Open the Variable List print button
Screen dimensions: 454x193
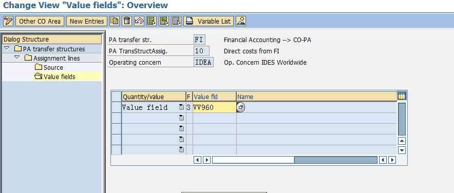[x=209, y=21]
